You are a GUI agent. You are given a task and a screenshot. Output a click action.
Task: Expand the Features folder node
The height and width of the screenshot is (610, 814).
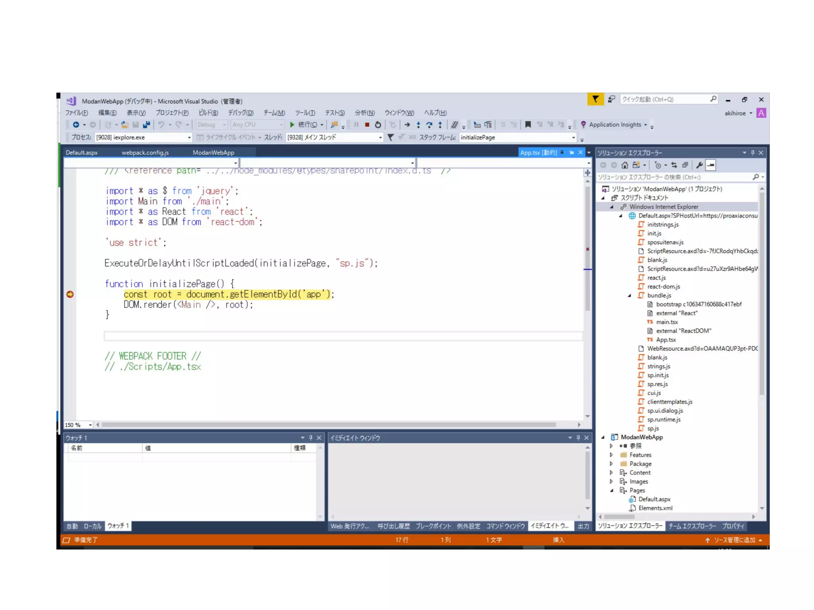click(x=611, y=455)
